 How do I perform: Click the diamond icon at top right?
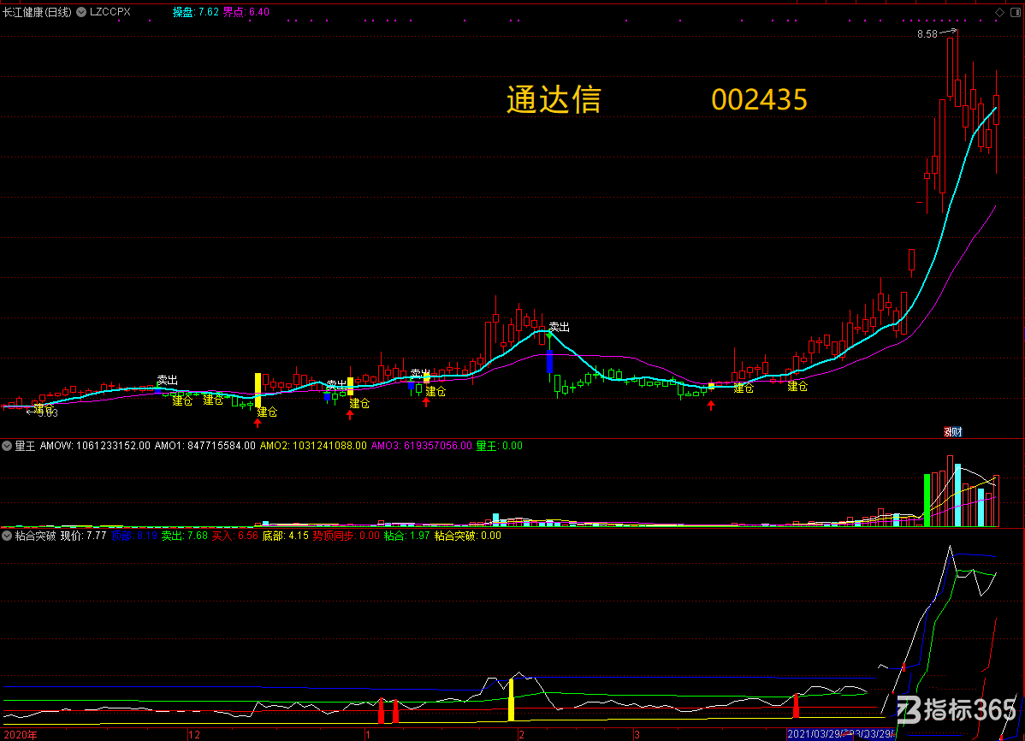tap(999, 13)
